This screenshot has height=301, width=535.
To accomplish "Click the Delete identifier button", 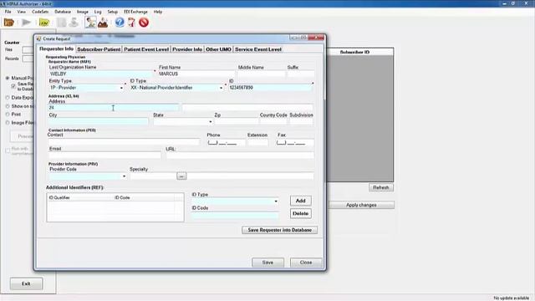I will pos(301,214).
